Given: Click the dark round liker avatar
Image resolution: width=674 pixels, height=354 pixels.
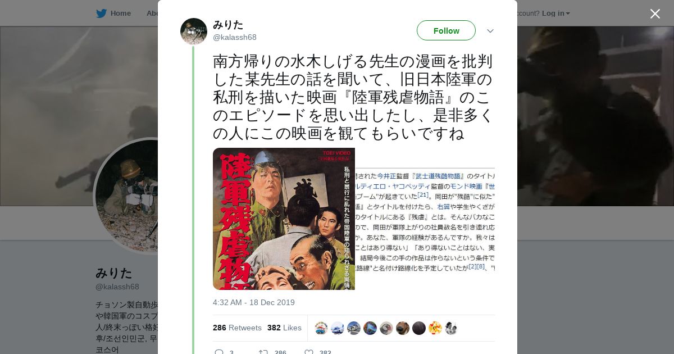Looking at the screenshot, I should click(419, 328).
